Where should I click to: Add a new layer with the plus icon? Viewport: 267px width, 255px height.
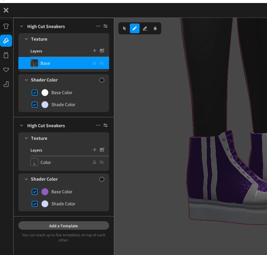click(94, 50)
